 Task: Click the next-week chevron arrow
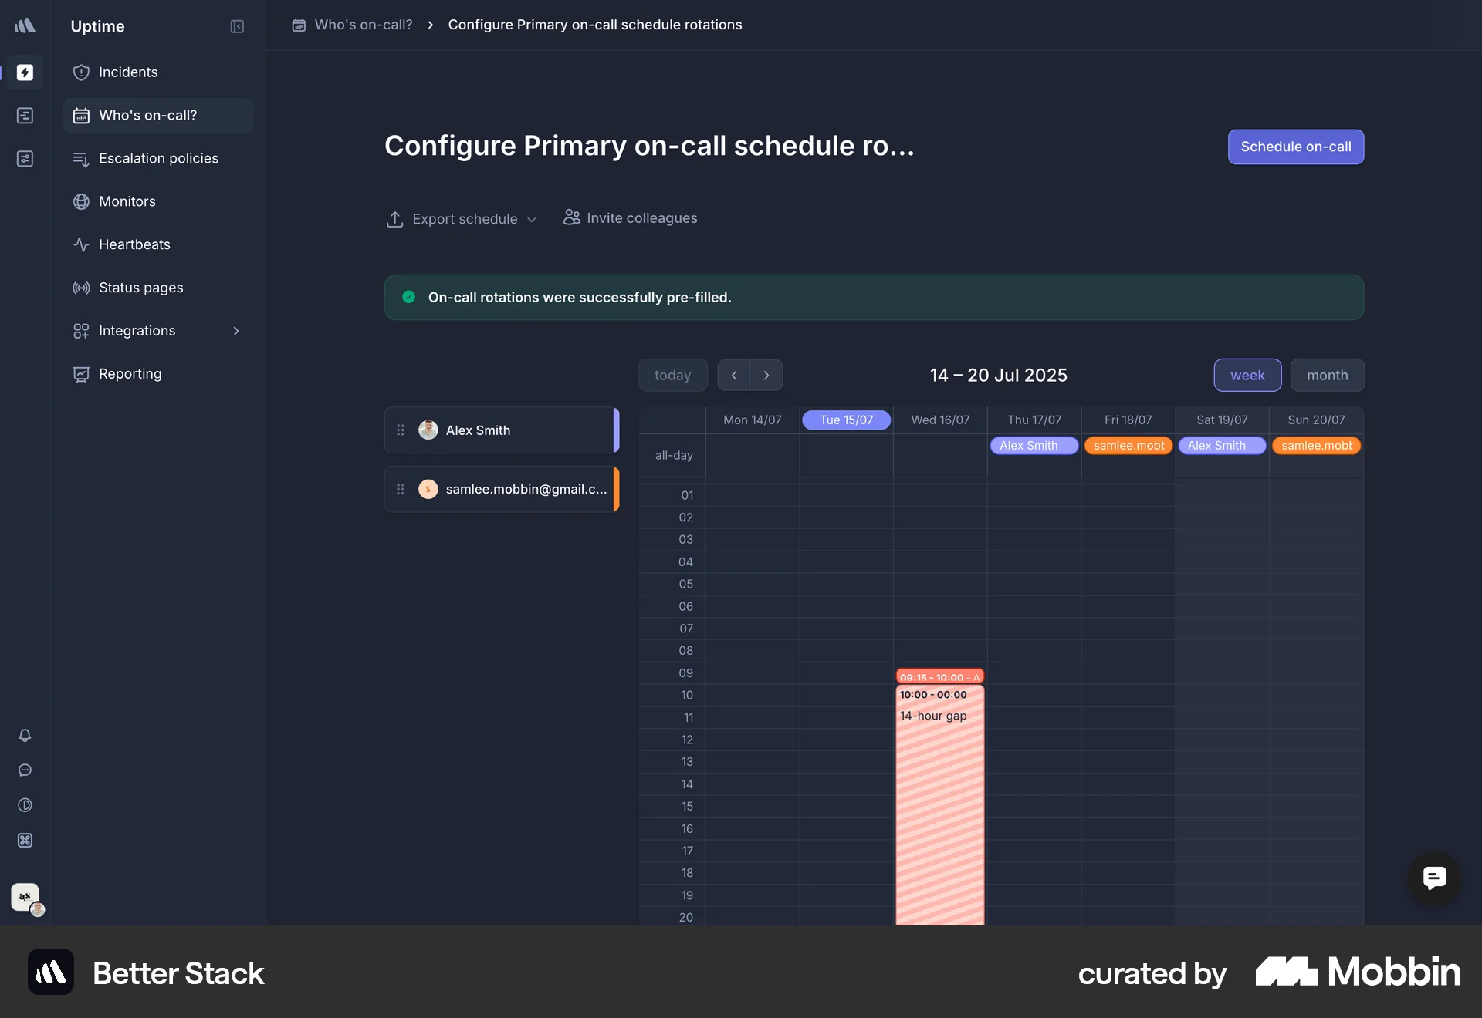coord(766,375)
